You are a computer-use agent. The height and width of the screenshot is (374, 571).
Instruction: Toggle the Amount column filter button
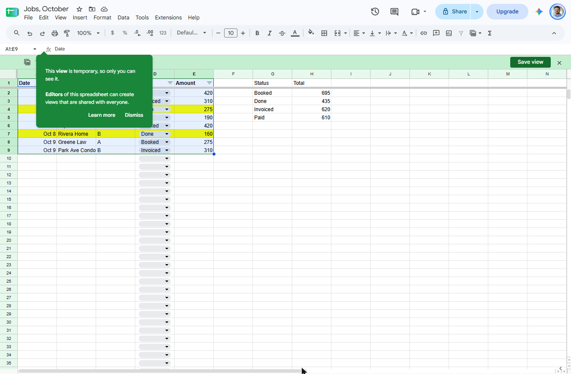(209, 83)
